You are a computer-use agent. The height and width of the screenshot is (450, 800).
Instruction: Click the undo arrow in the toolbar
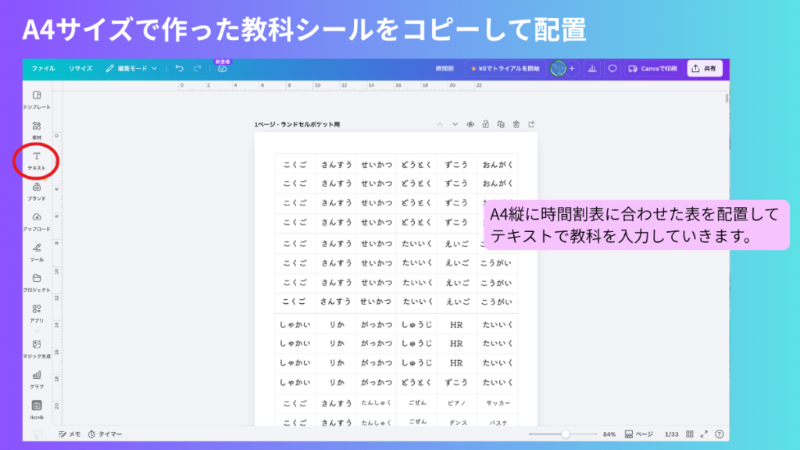pyautogui.click(x=180, y=68)
